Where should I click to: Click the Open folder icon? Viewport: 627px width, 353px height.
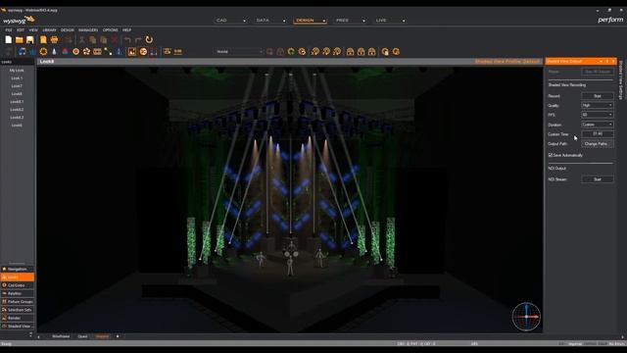20,39
